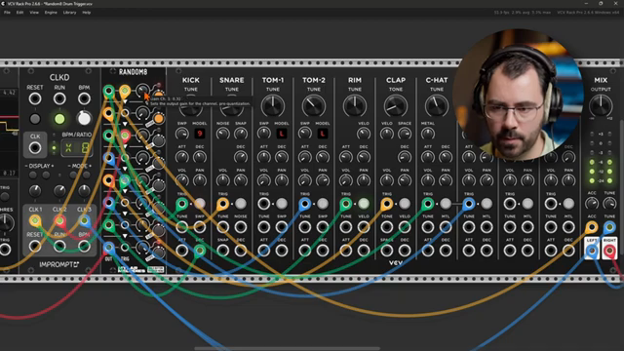This screenshot has width=624, height=351.
Task: Click the RANDOMB bottom TRIG jack
Action: (125, 248)
